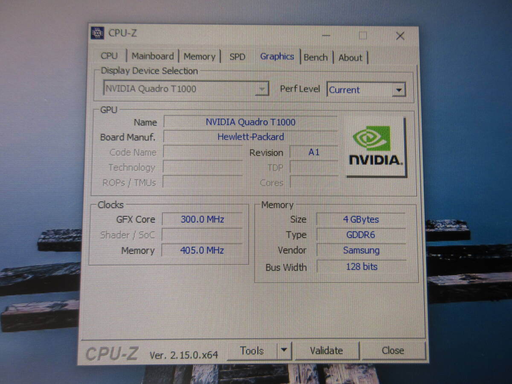
Task: Go to the SPD tab
Action: pos(237,57)
